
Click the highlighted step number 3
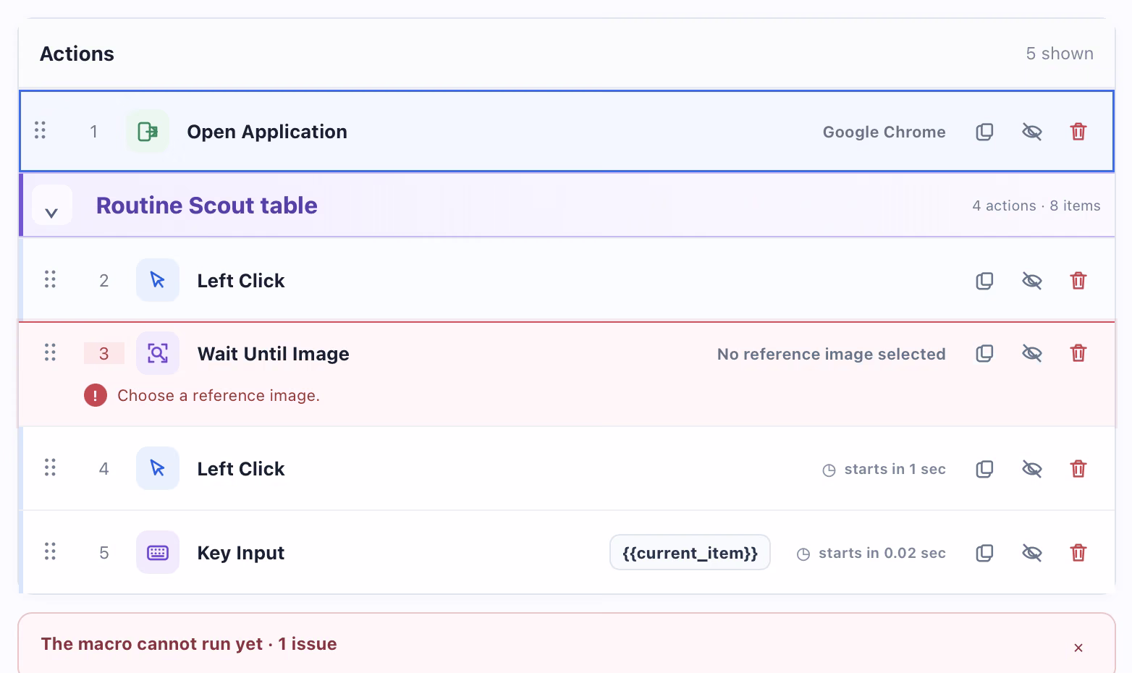coord(104,354)
